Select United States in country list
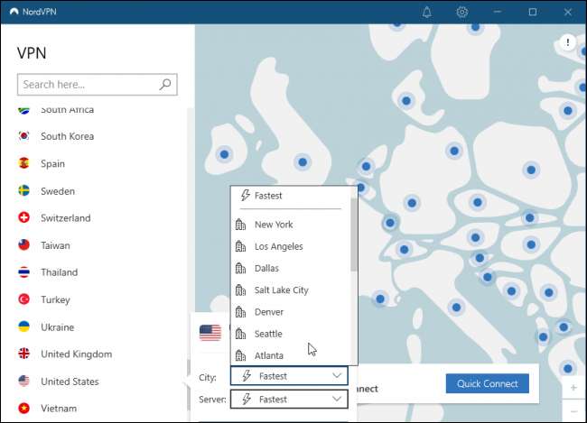This screenshot has height=423, width=587. (70, 382)
